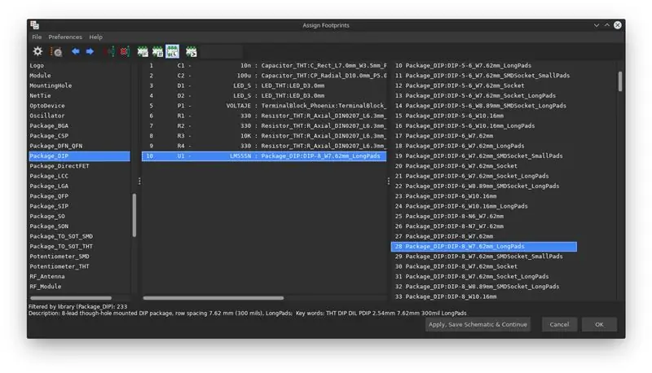Select symbol row P1 VOLTAJE terminal block

[x=264, y=106]
